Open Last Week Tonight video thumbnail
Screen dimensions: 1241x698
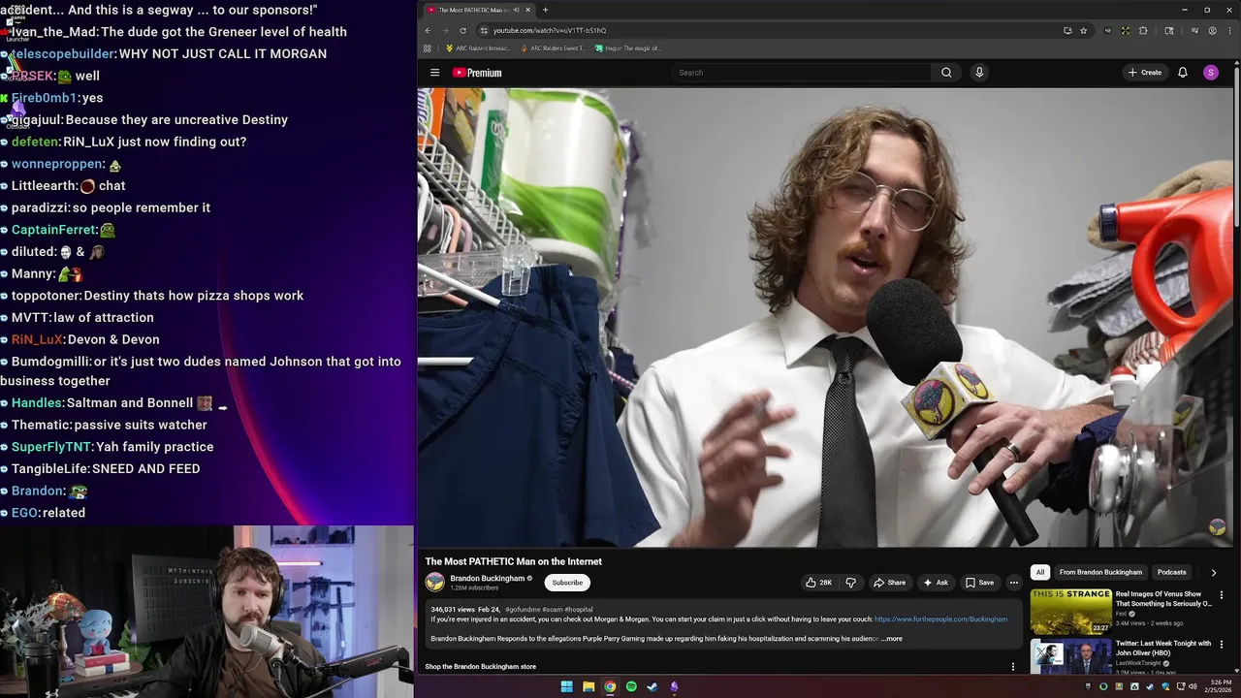tap(1070, 656)
